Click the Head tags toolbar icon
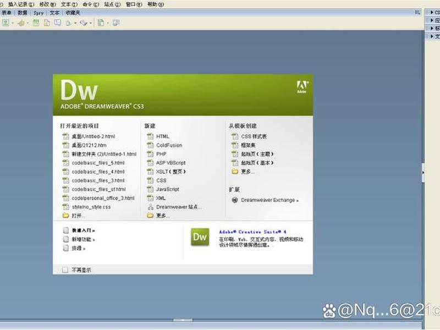This screenshot has height=330, width=440. (68, 23)
